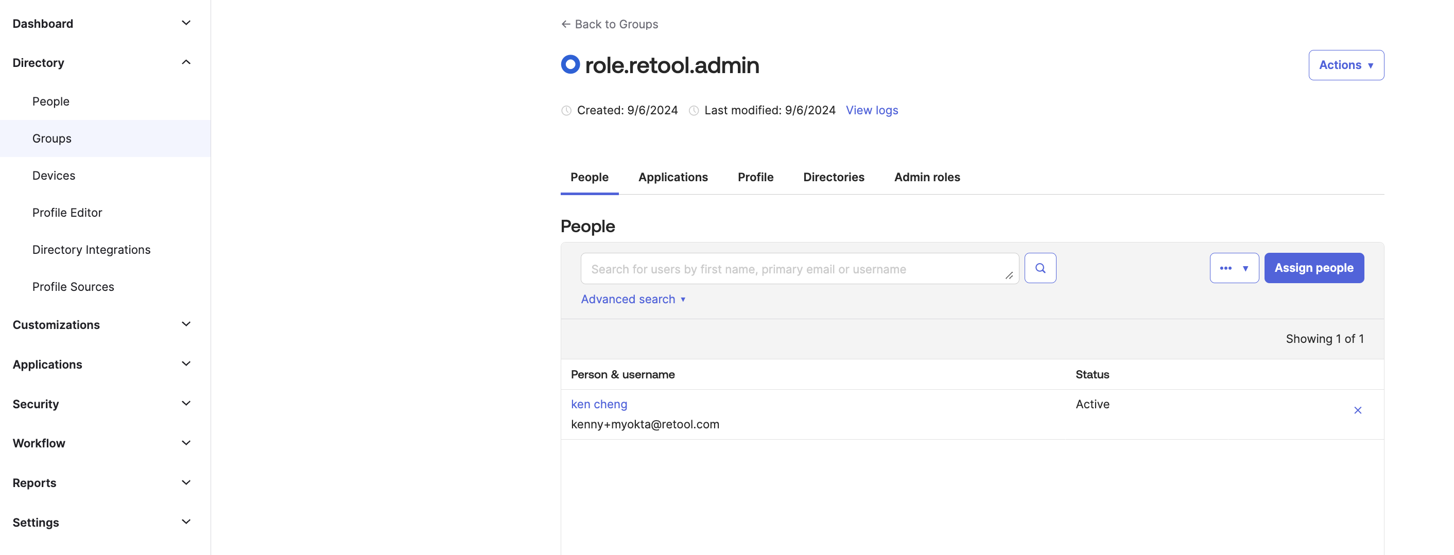Click the Back to Groups arrow
This screenshot has width=1454, height=555.
point(565,24)
